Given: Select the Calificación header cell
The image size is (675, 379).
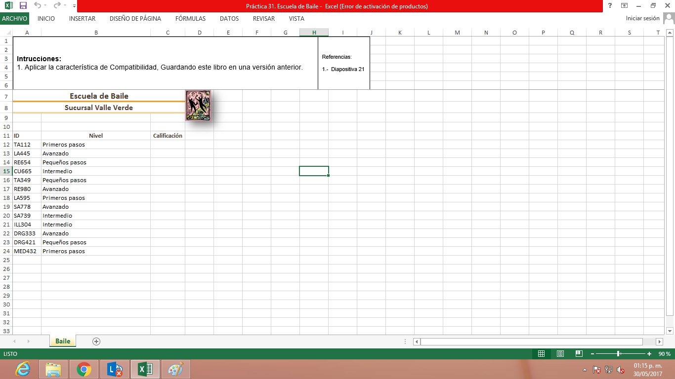Looking at the screenshot, I should (x=168, y=136).
